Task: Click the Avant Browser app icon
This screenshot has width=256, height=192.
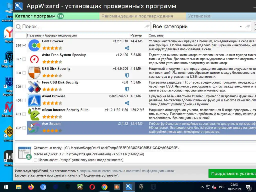Action: click(x=34, y=100)
